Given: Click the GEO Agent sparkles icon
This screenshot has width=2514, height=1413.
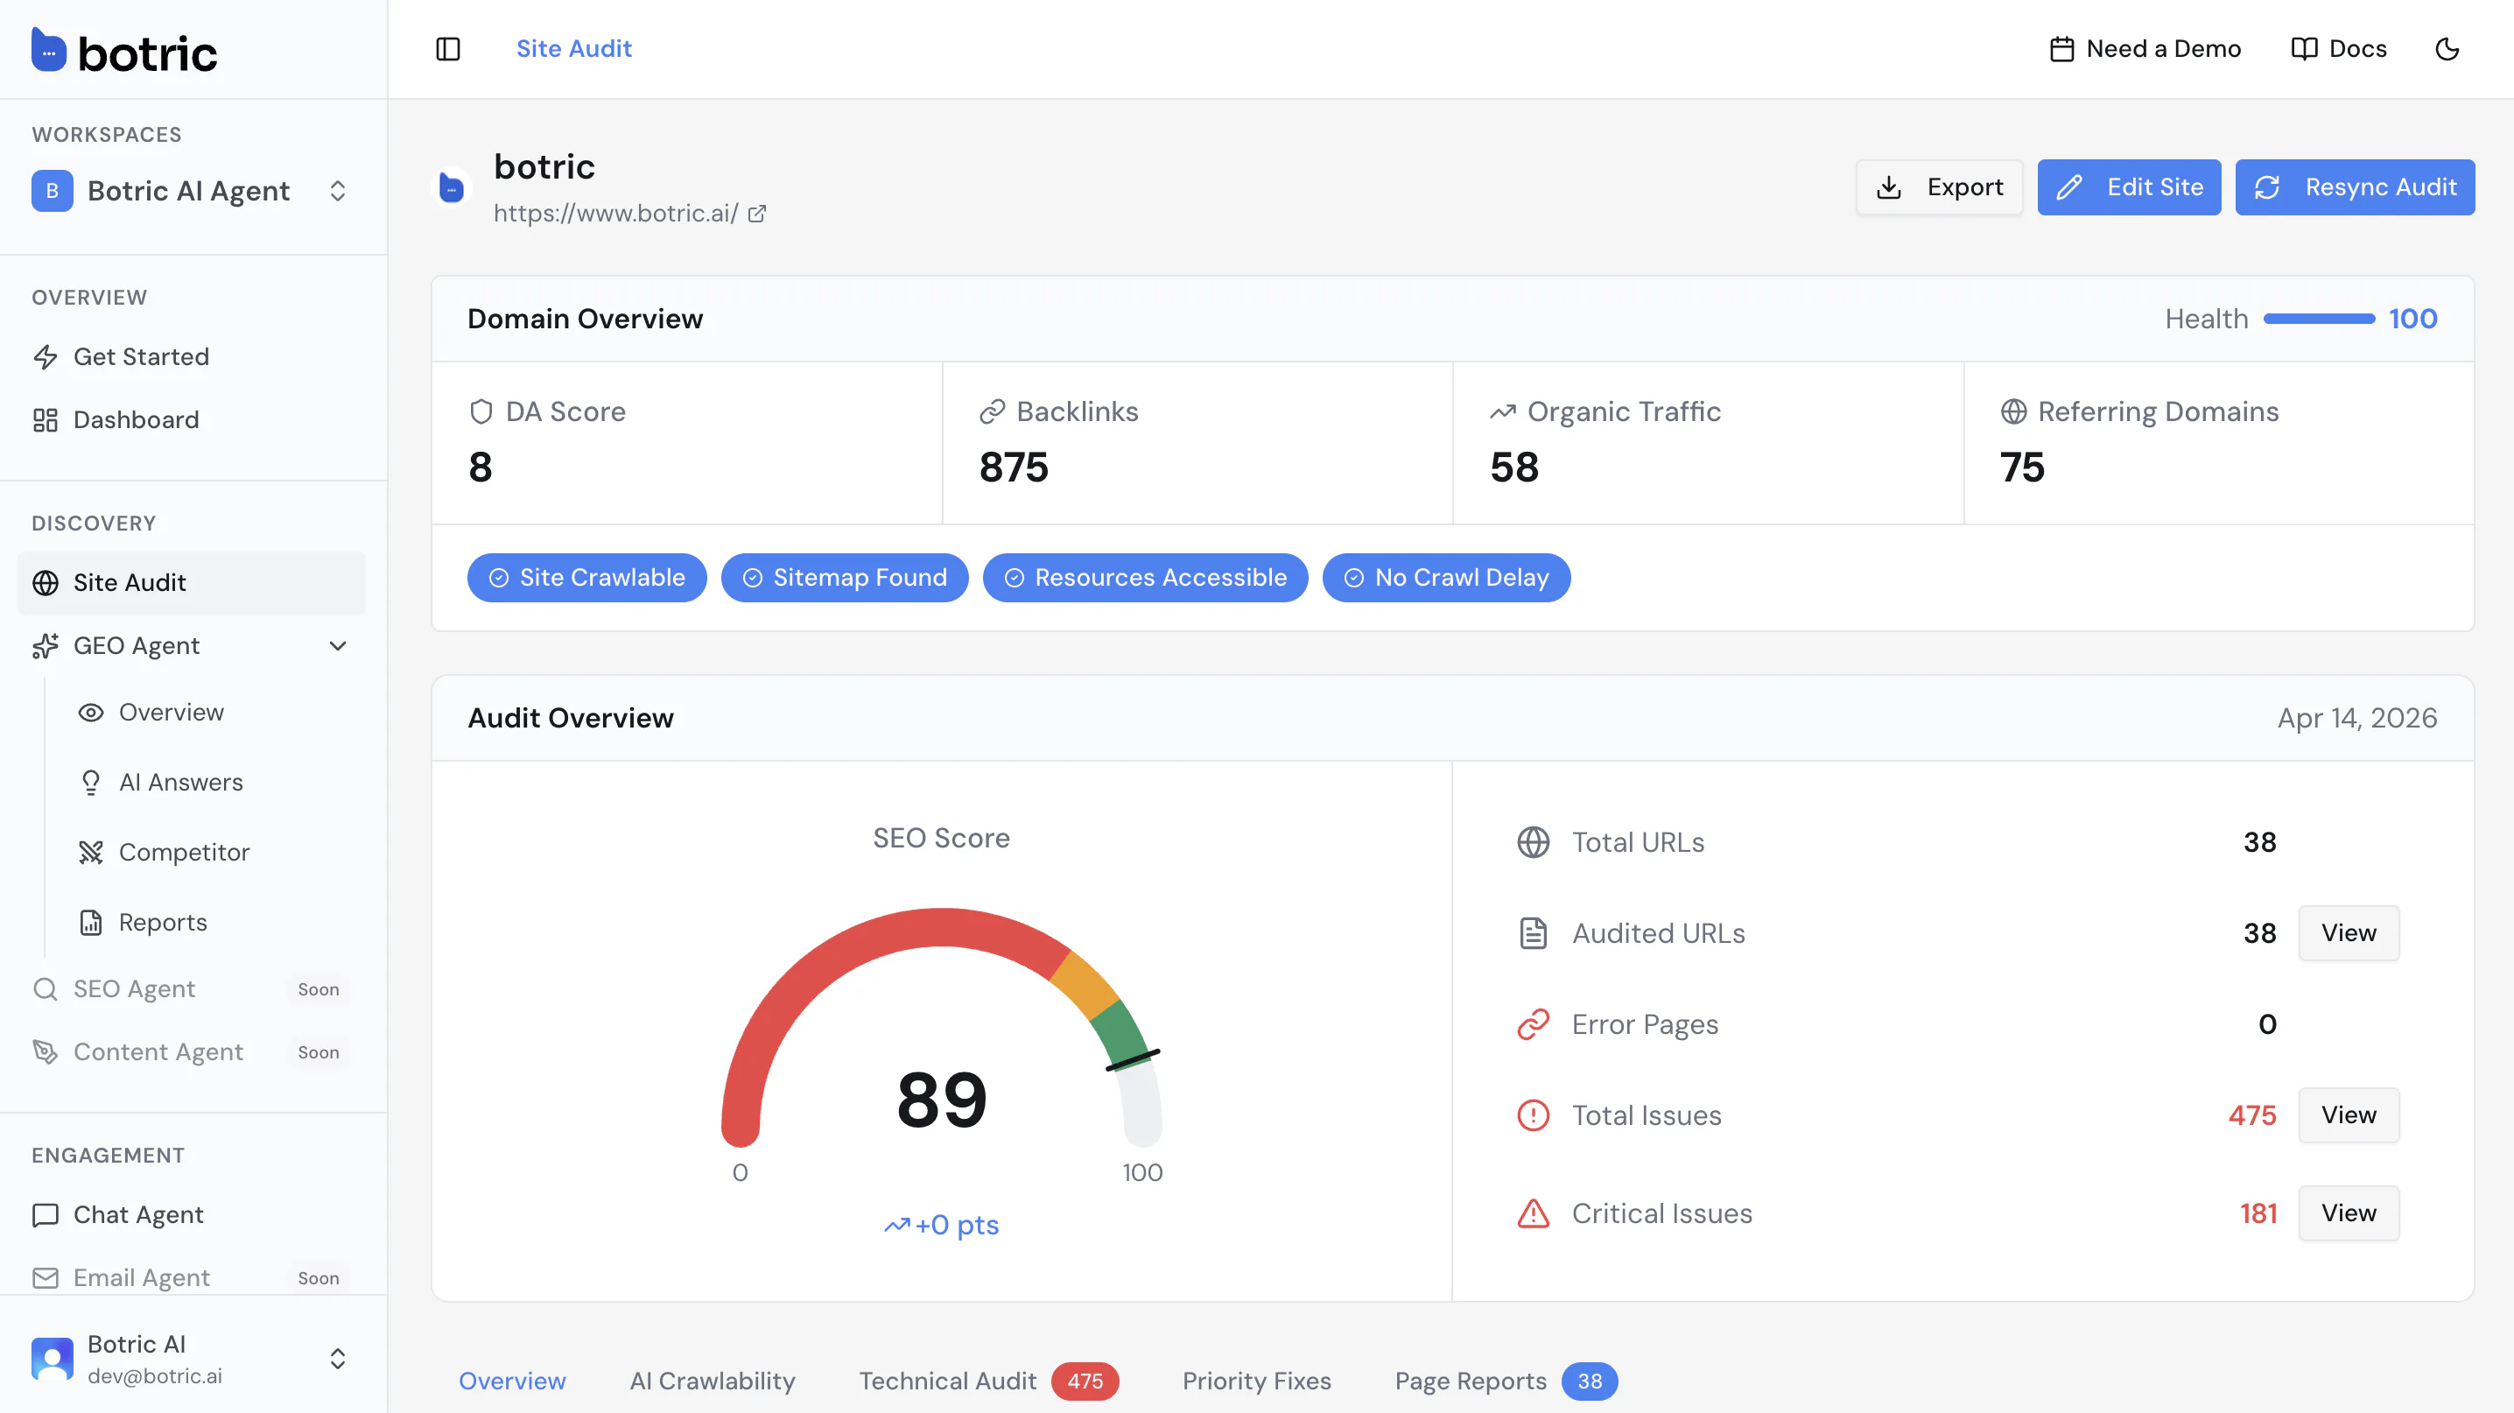Looking at the screenshot, I should [x=45, y=646].
